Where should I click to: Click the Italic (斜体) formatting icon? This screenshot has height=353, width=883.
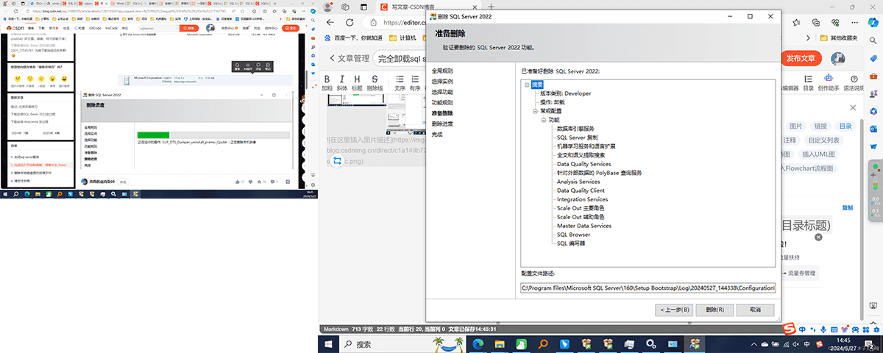(341, 79)
